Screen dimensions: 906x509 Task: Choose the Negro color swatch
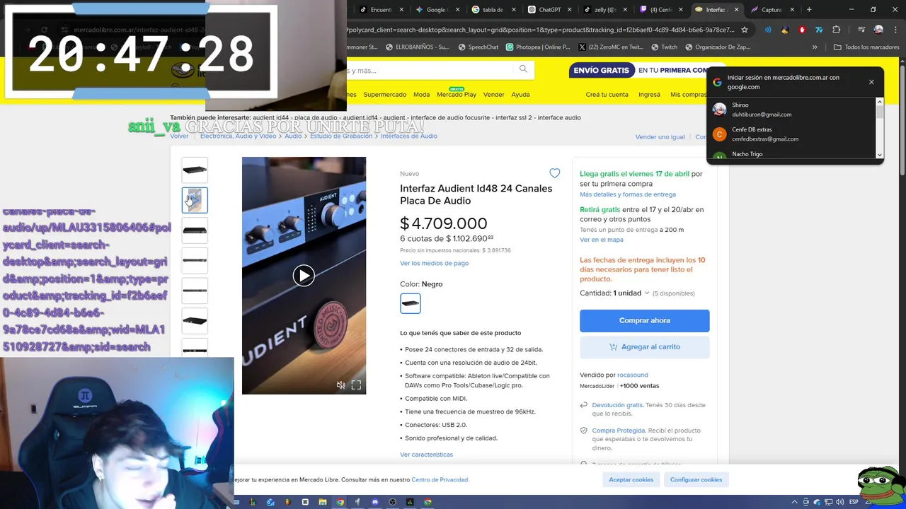tap(410, 303)
